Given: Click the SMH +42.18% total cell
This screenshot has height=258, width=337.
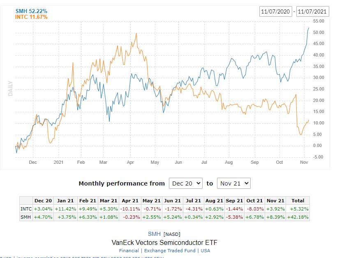Looking at the screenshot, I should coord(298,217).
